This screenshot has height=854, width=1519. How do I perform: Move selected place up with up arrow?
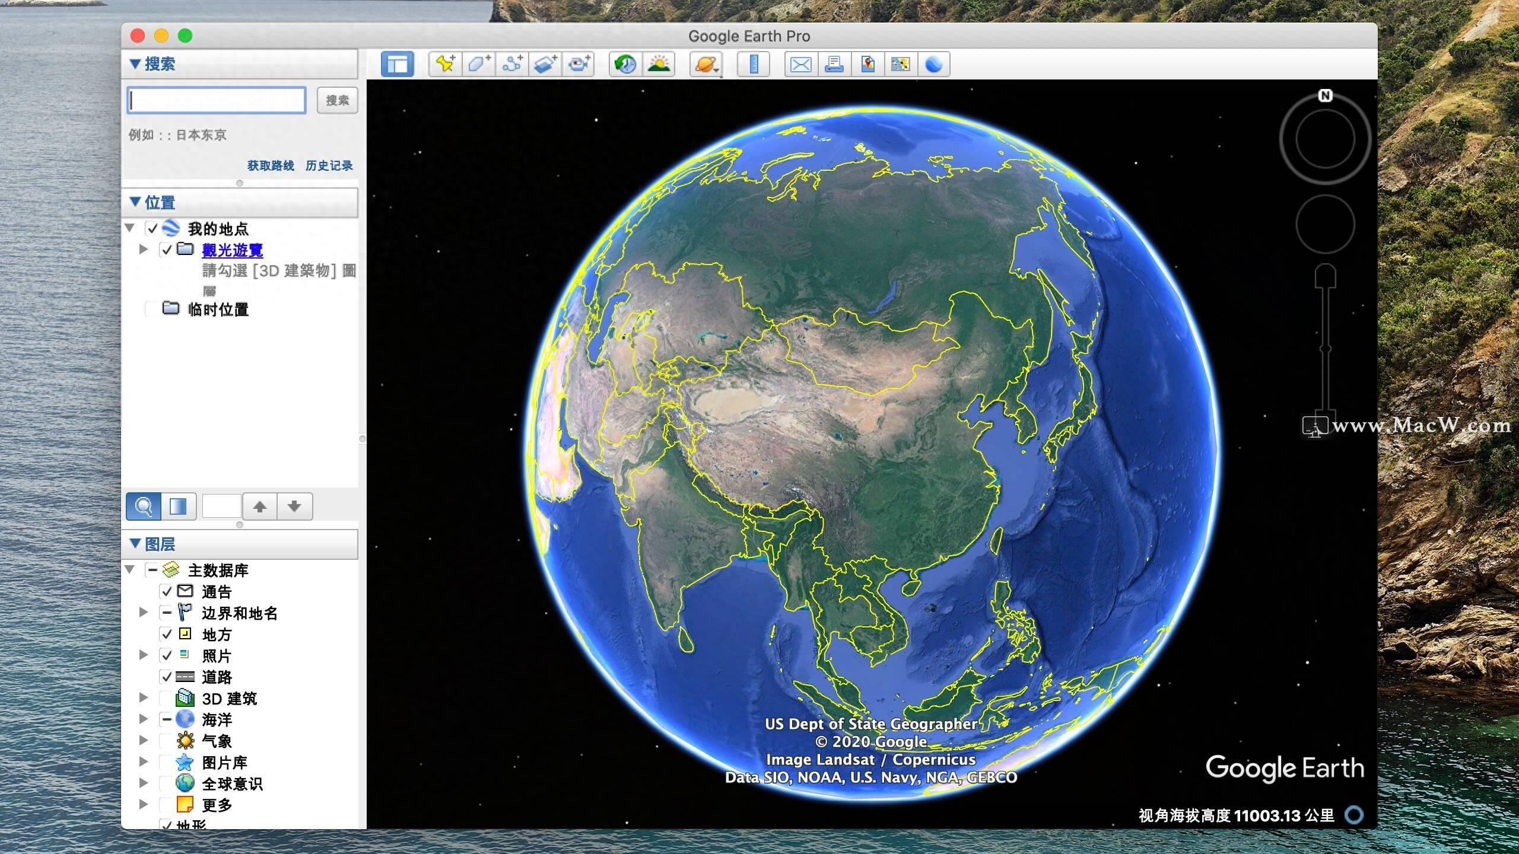[259, 506]
